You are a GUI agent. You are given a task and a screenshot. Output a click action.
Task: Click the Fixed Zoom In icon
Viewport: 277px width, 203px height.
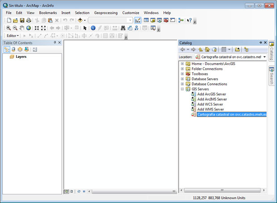37,28
